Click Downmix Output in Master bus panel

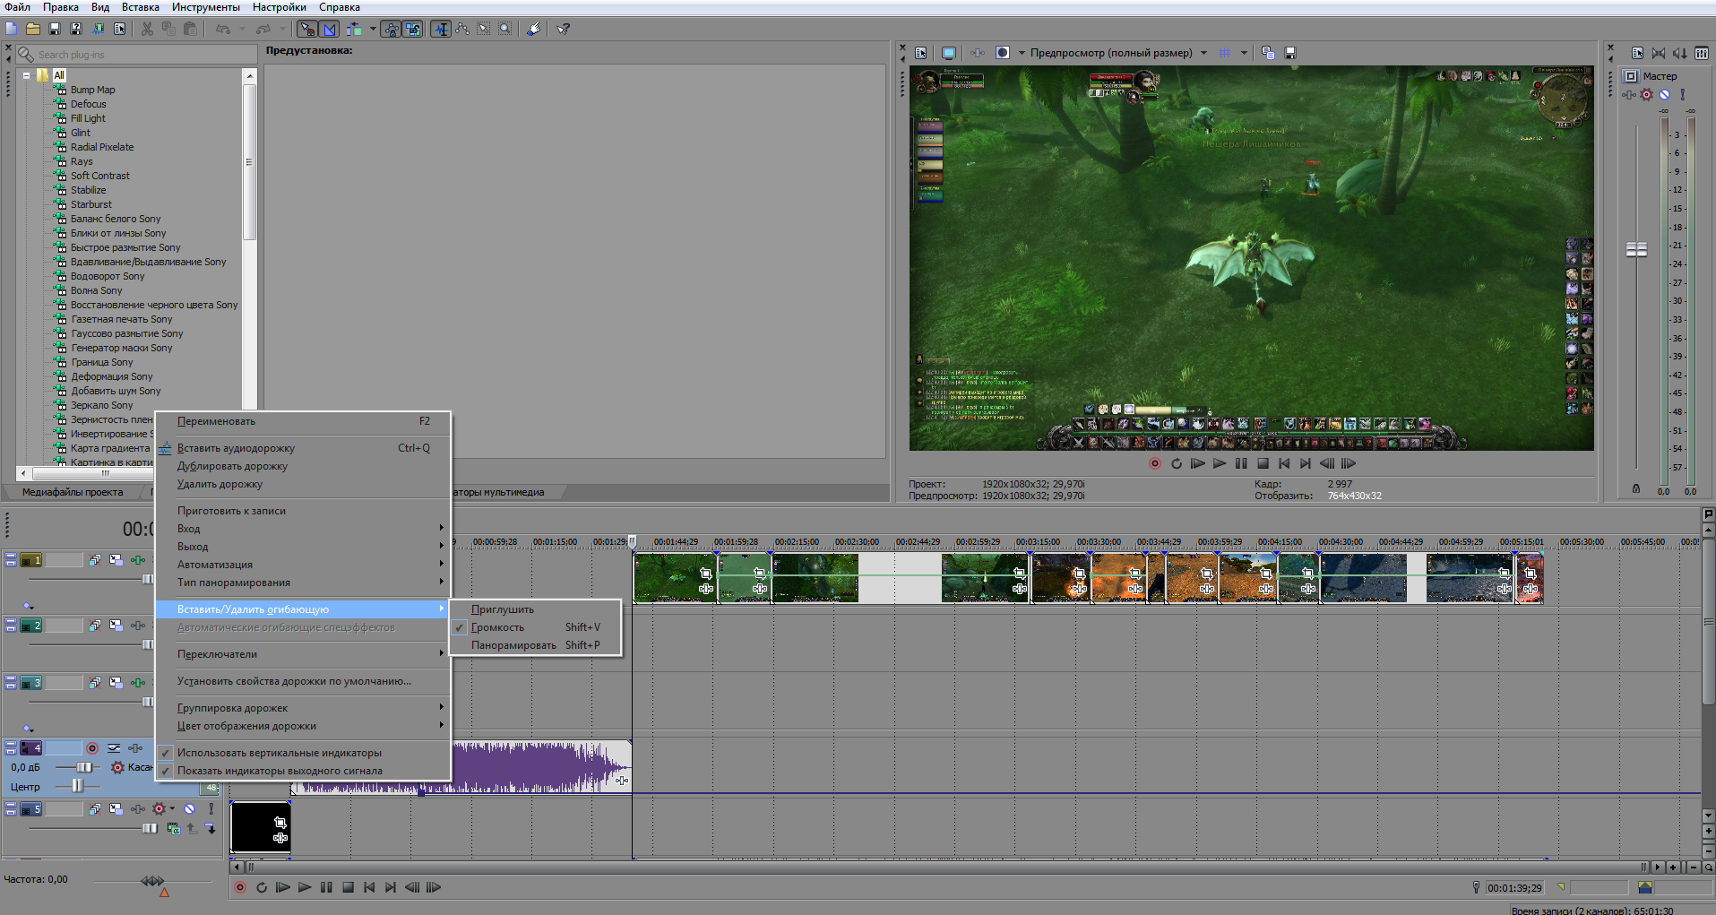(x=1659, y=53)
